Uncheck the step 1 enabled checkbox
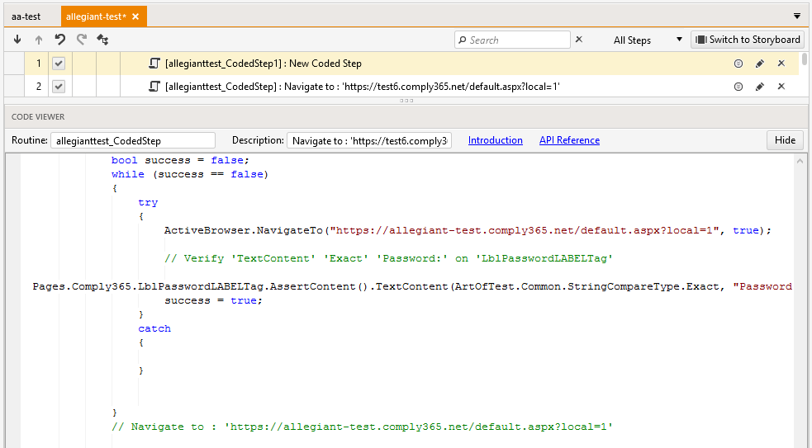 pyautogui.click(x=59, y=64)
